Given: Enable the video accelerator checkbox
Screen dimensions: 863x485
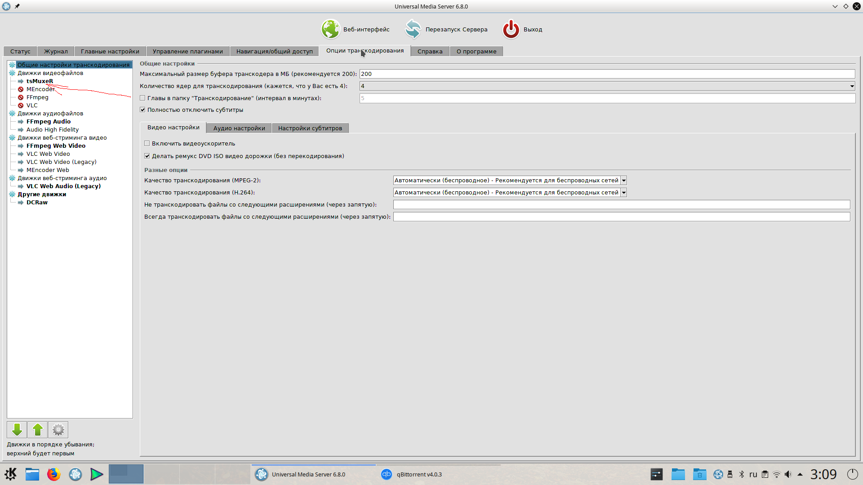Looking at the screenshot, I should [x=147, y=143].
